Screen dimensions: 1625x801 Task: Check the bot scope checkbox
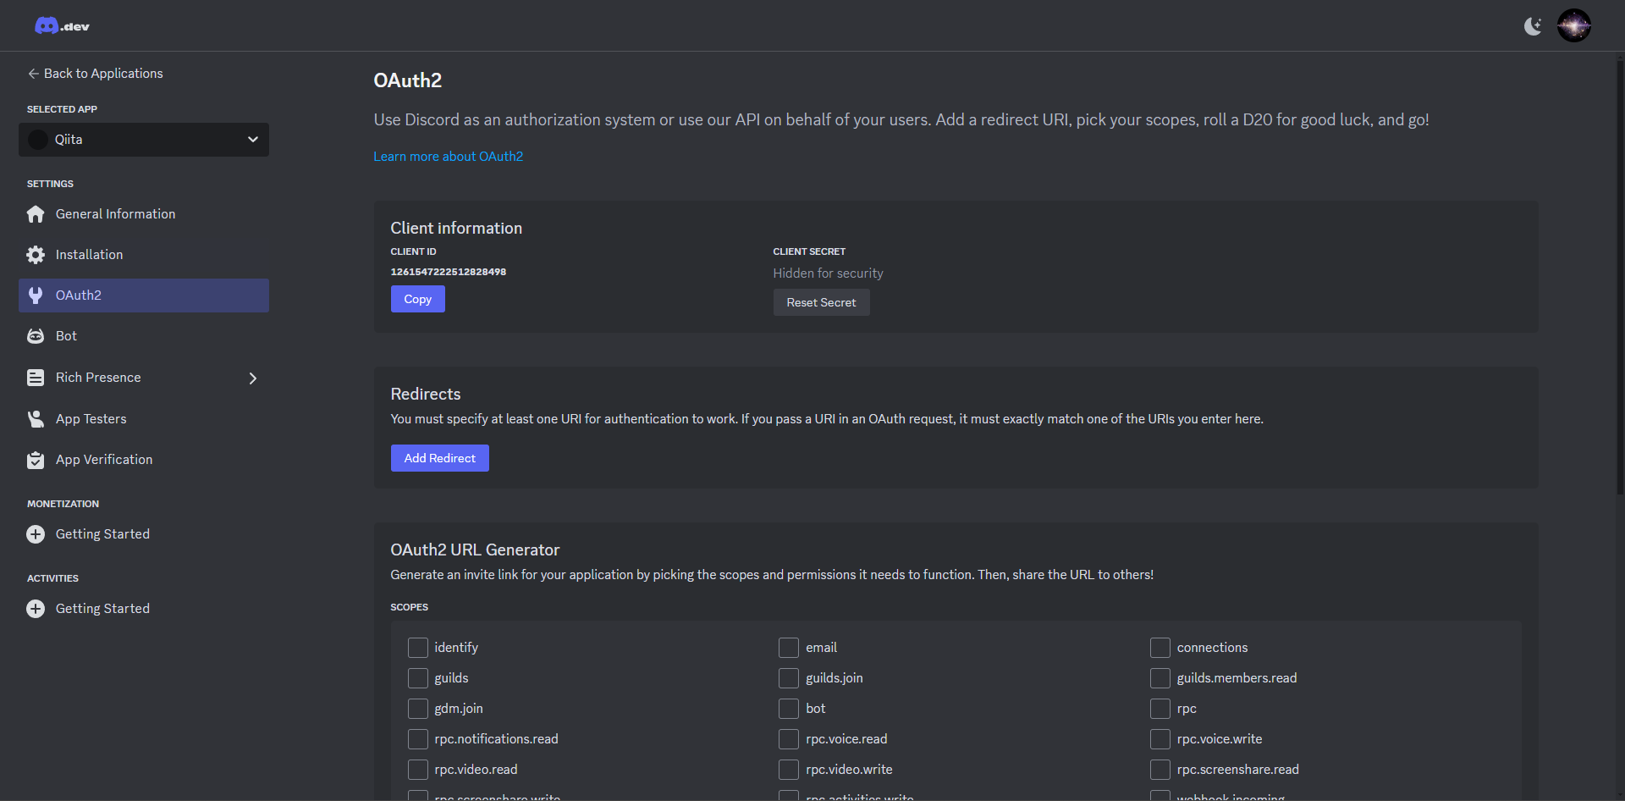(x=789, y=709)
